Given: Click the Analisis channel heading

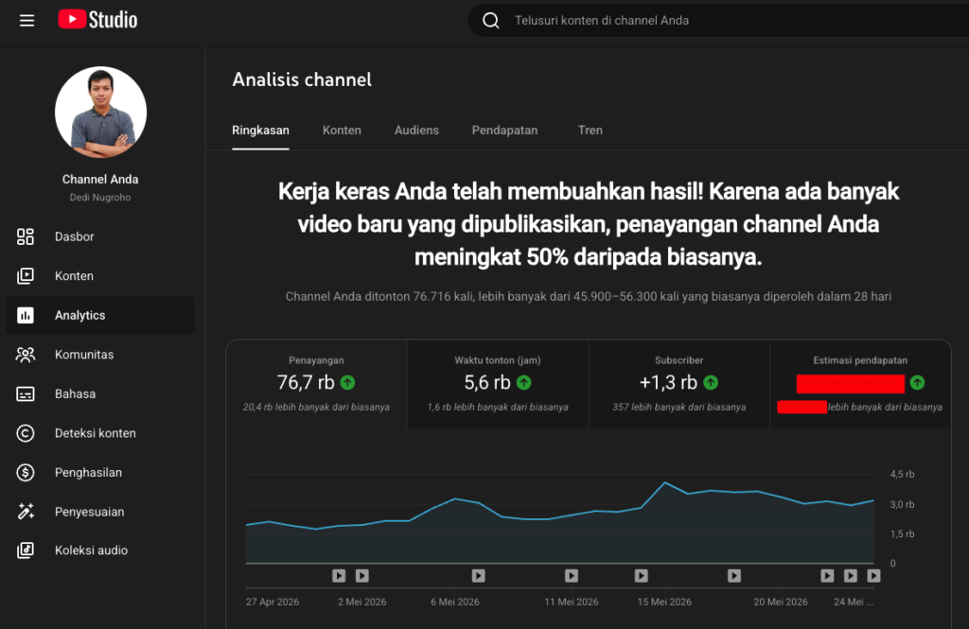Looking at the screenshot, I should (x=302, y=79).
